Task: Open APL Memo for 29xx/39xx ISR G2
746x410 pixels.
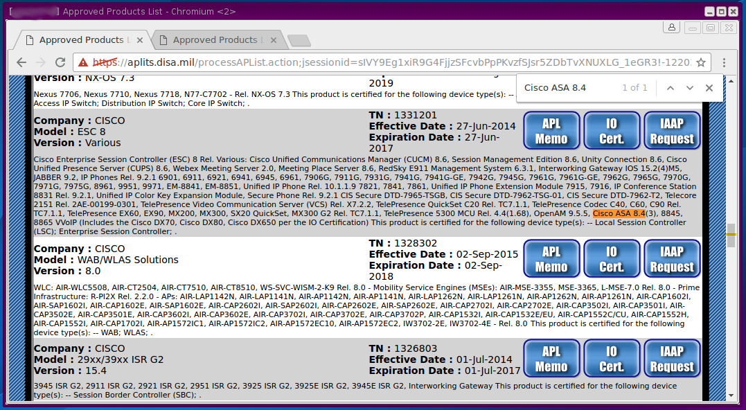Action: 551,359
